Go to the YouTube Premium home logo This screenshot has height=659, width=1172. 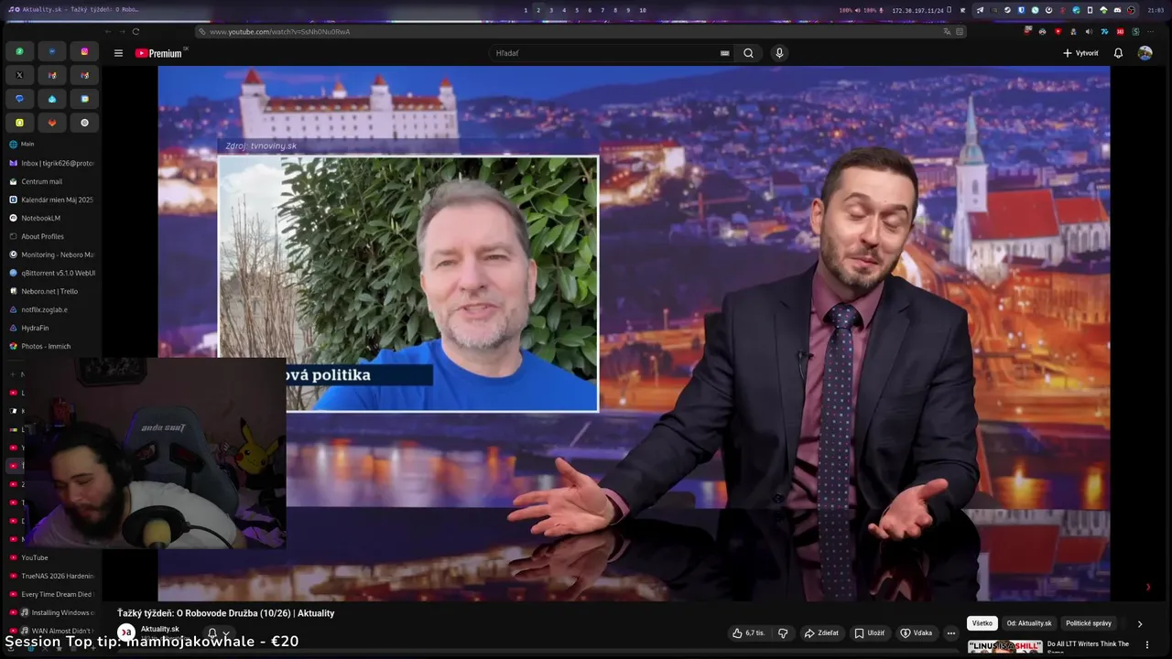click(x=159, y=53)
